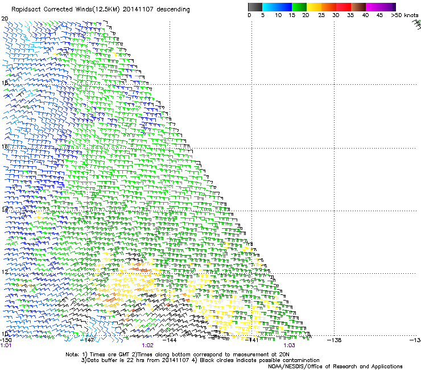Select the green 15-20 knots legend swatch

click(299, 7)
